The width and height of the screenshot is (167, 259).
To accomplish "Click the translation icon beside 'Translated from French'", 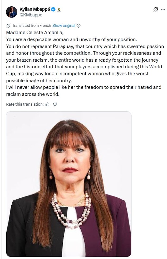I will point(8,26).
